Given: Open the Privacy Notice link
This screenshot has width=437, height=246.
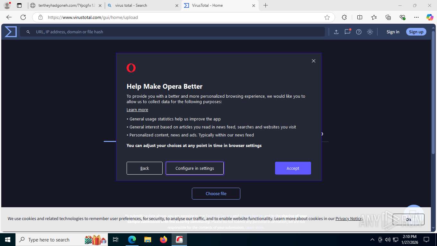Looking at the screenshot, I should pyautogui.click(x=349, y=218).
